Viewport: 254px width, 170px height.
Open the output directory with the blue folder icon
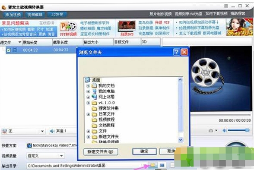[162, 165]
